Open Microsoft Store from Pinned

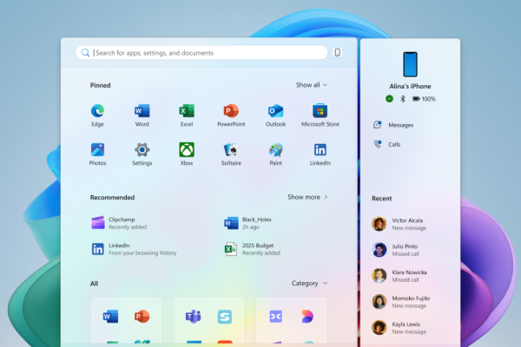coord(320,115)
